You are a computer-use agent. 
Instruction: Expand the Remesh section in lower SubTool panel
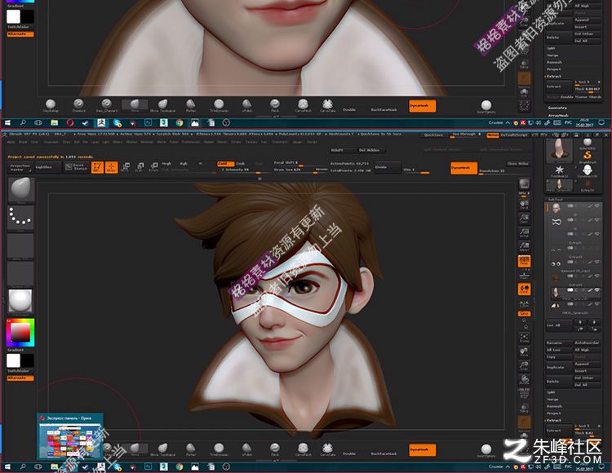[554, 406]
